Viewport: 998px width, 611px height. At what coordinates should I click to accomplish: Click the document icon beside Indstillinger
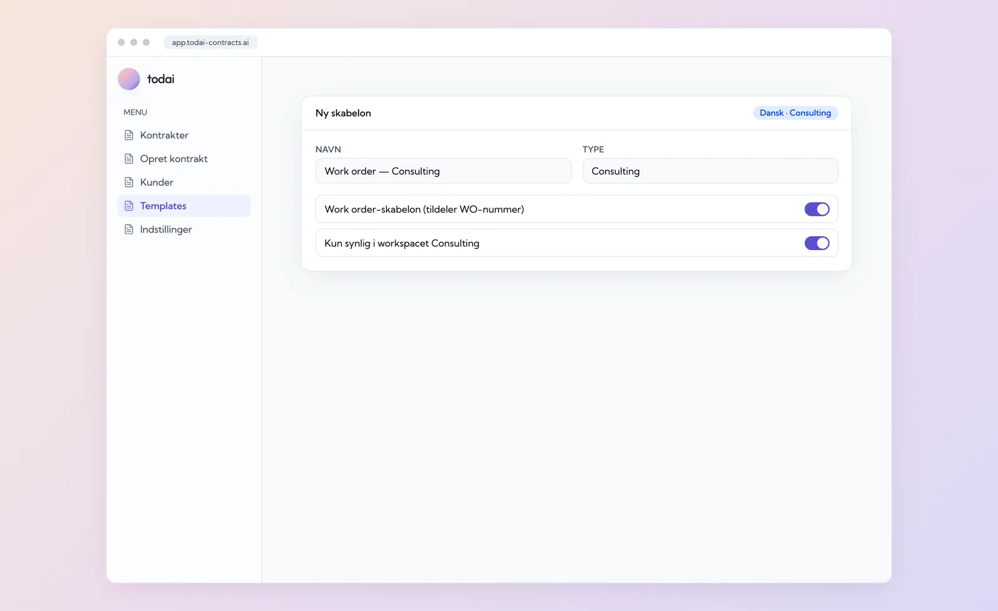pyautogui.click(x=129, y=229)
